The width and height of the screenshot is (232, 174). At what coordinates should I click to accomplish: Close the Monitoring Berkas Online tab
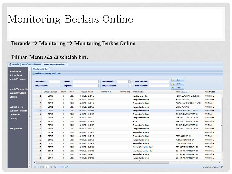tap(67, 64)
